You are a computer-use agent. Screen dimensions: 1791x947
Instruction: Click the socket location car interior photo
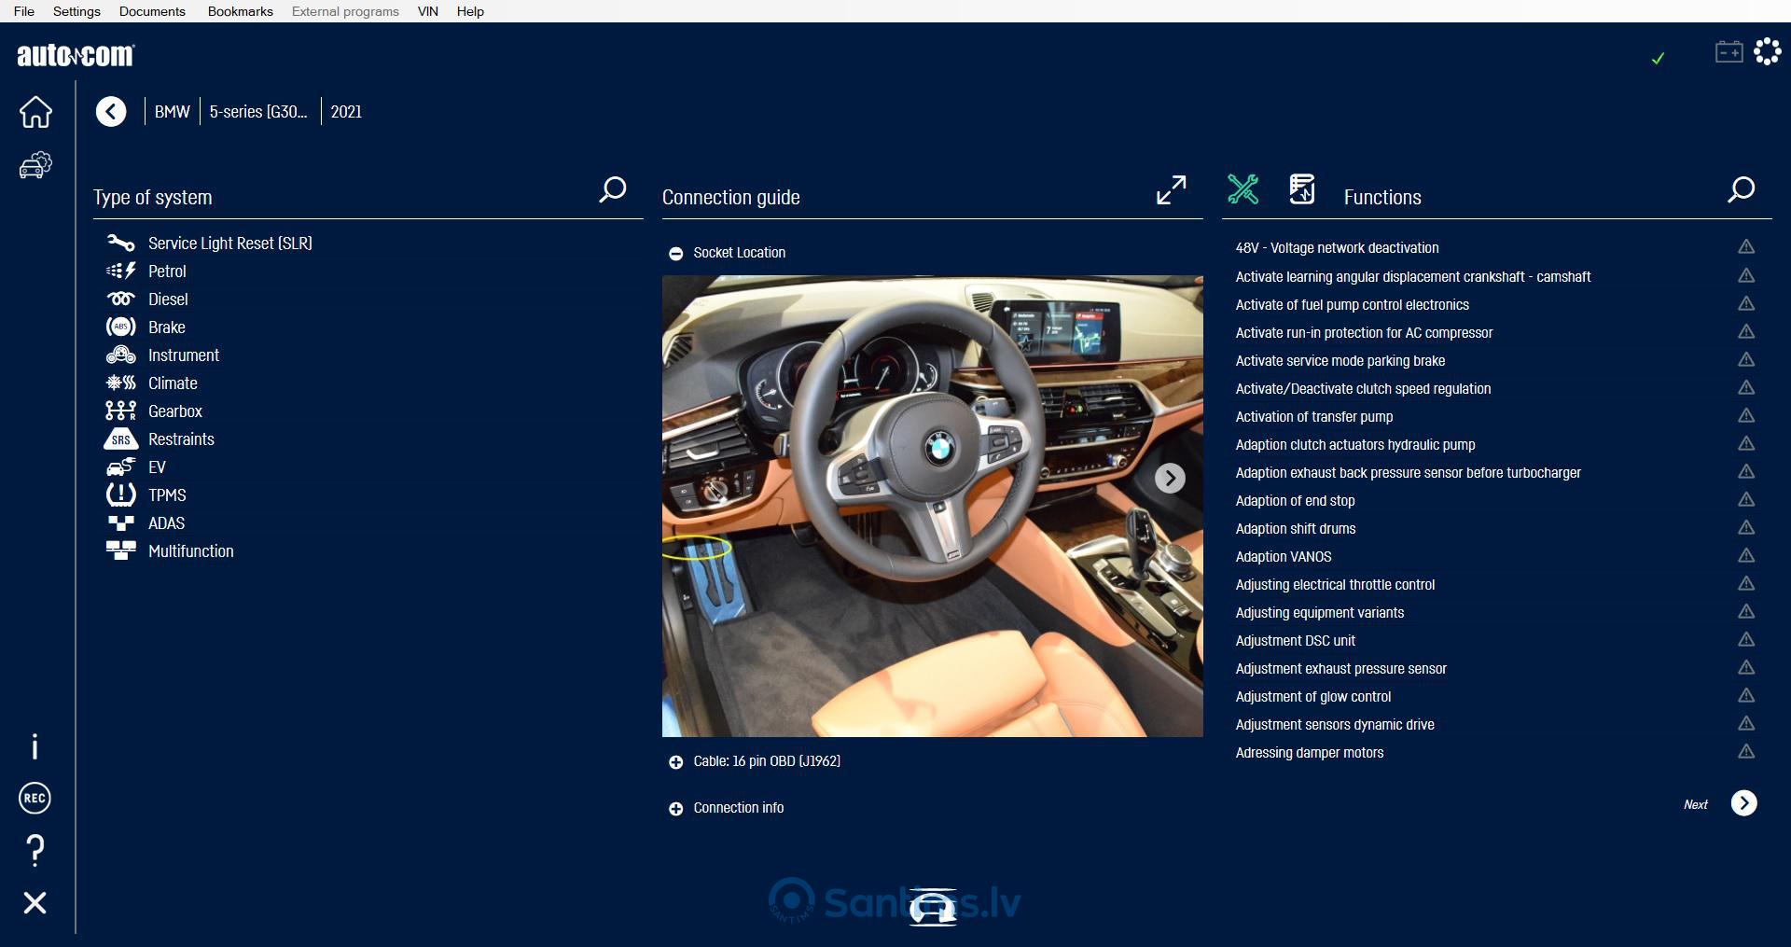click(x=932, y=506)
